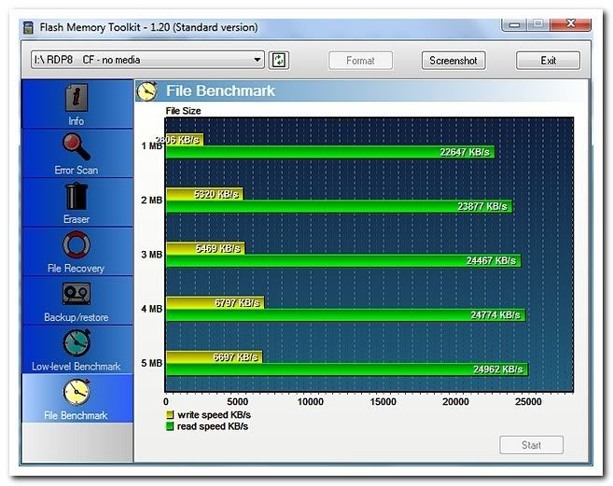Click the 24962 KB/s read bar for 5 MB
Viewport: 613px width, 486px height.
click(347, 369)
